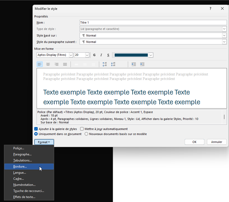Uncheck 'Ajouter à la galerie de styles'
The height and width of the screenshot is (202, 229).
coord(36,129)
